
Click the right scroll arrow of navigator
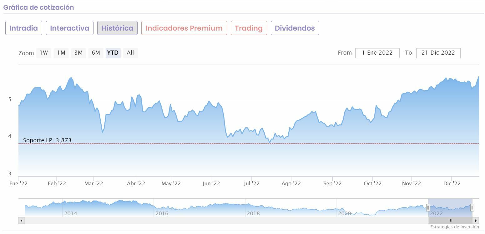click(476, 221)
